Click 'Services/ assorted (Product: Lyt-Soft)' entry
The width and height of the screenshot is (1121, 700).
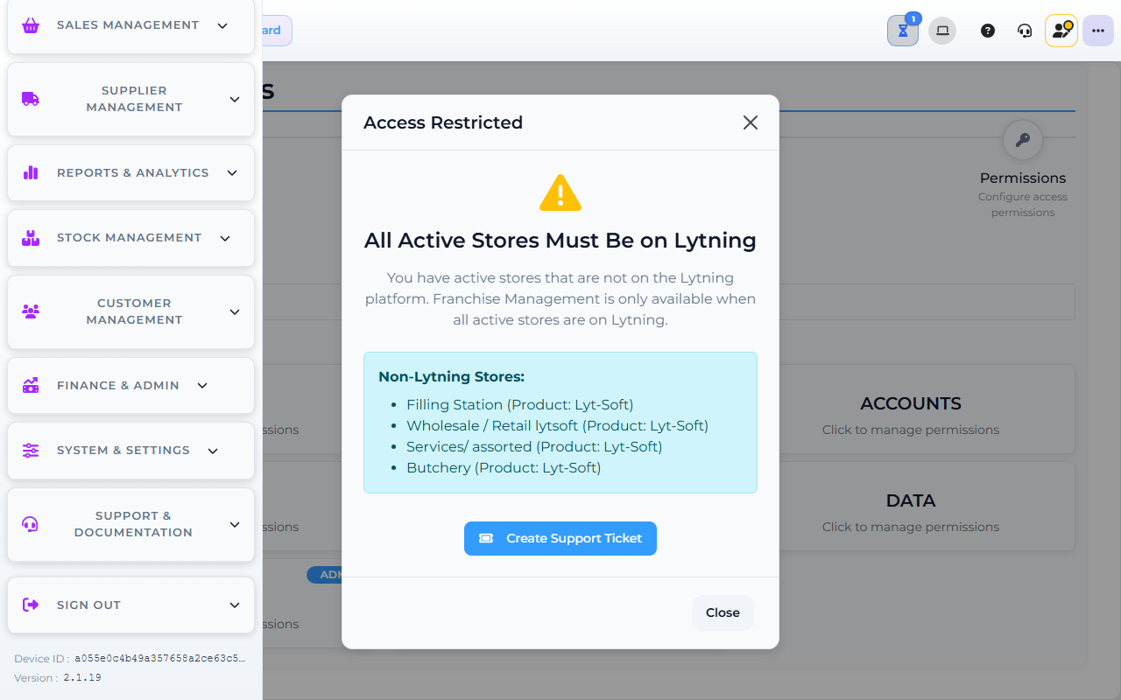pyautogui.click(x=534, y=446)
